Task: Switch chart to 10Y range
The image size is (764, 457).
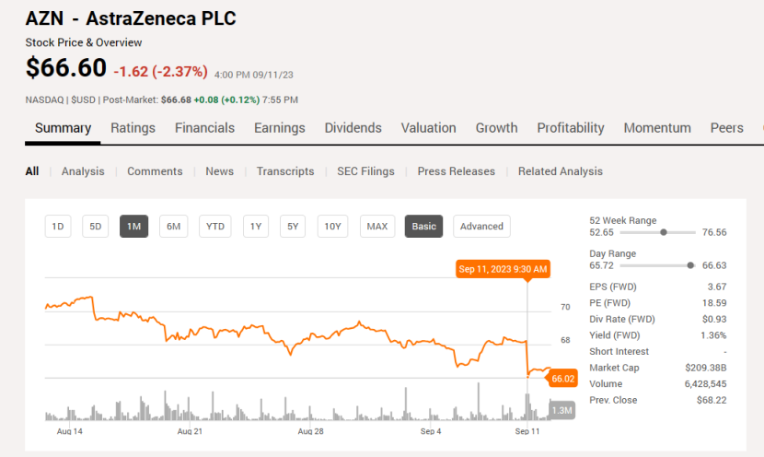Action: pos(332,226)
